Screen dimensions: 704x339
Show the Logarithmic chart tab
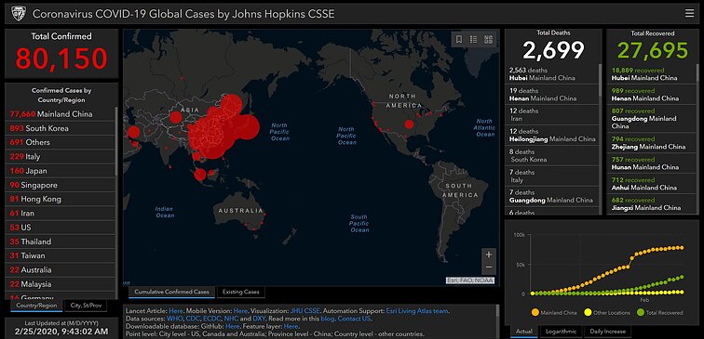point(561,332)
